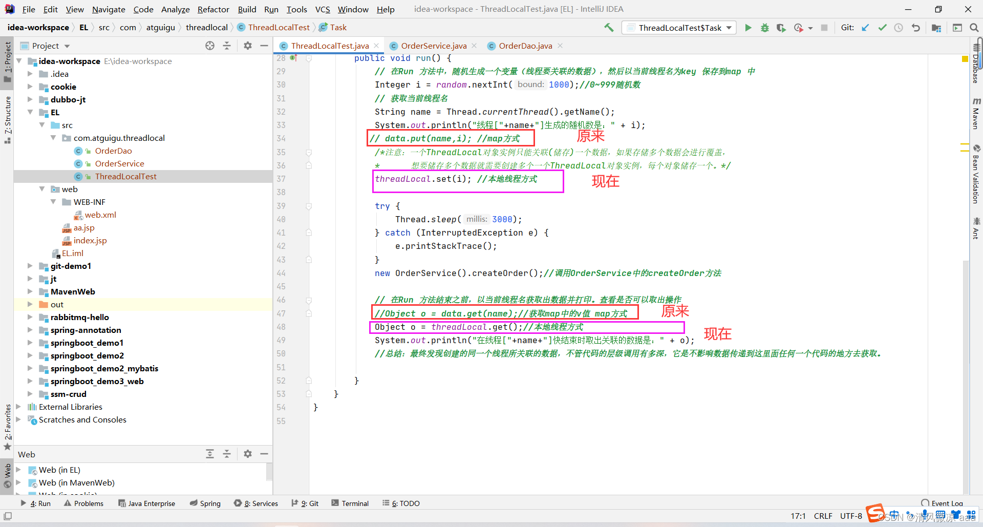The image size is (983, 527).
Task: Select index.jsp in project tree
Action: pos(90,240)
